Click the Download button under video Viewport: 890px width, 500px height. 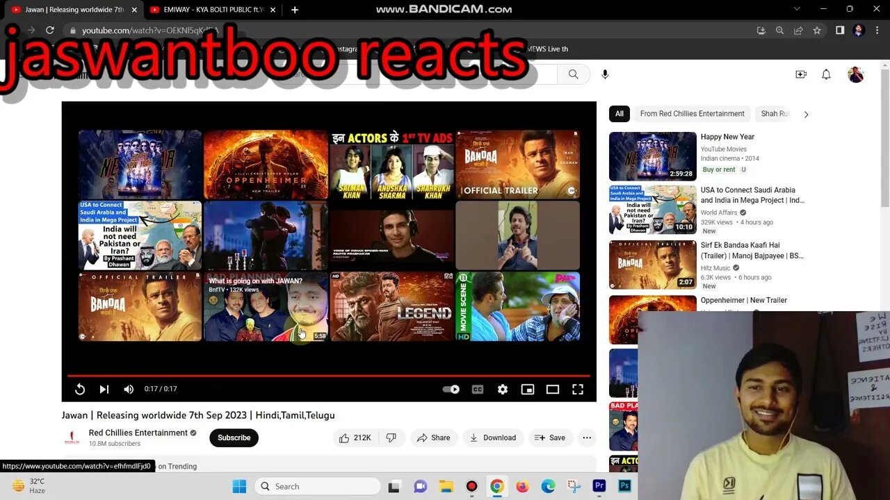pyautogui.click(x=493, y=437)
